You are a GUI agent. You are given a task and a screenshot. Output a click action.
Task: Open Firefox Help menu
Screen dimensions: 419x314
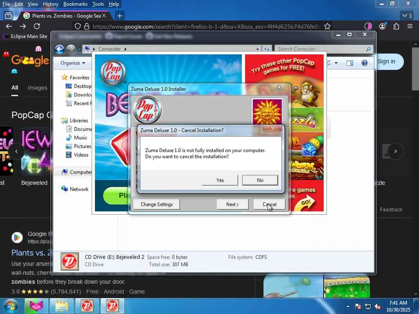point(114,4)
